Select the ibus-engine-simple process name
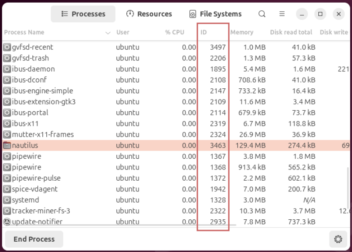Viewport: 352px width, 252px height. pos(42,91)
